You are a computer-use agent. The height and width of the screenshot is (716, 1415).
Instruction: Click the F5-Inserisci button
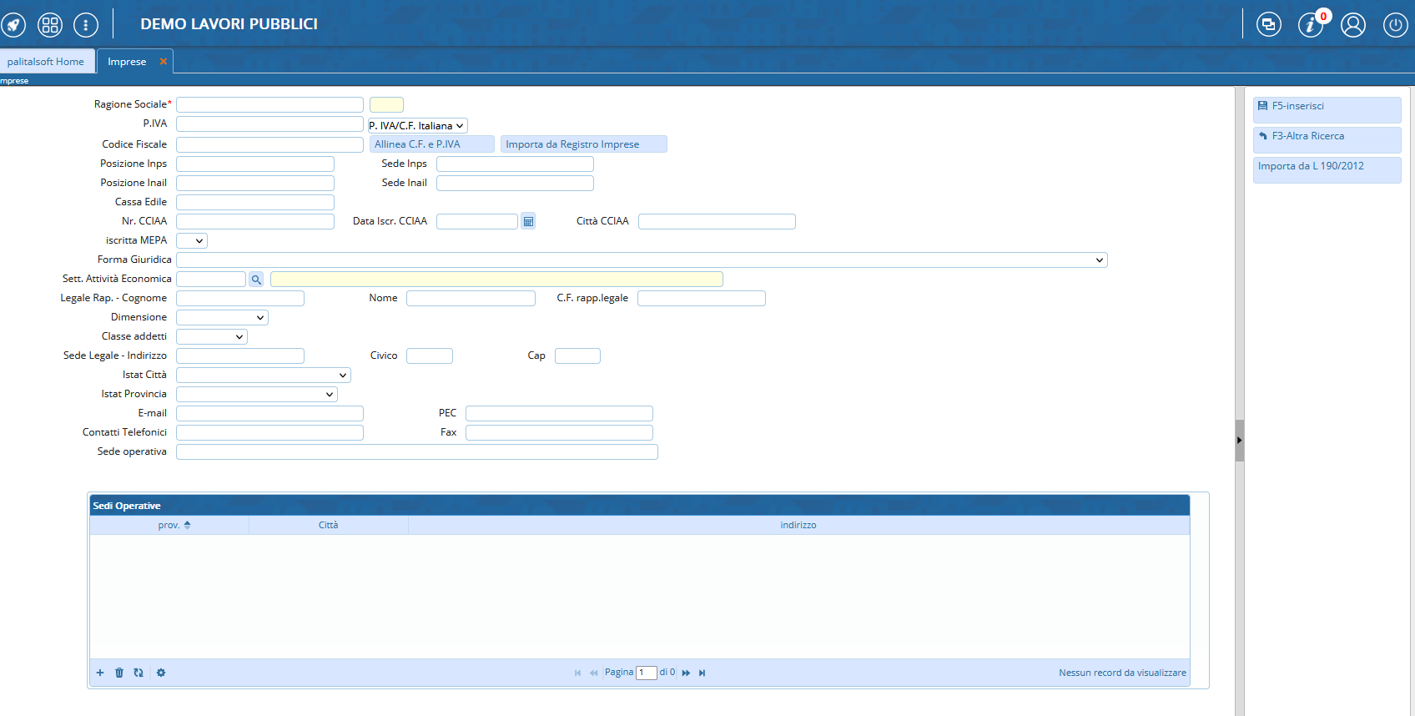(1327, 107)
